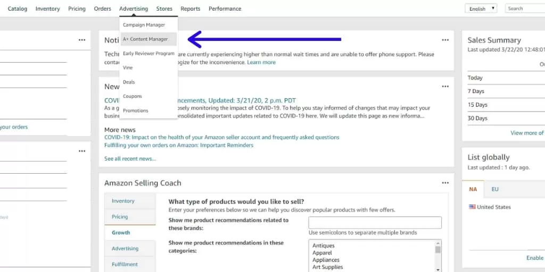Open the Pricing menu in top bar

click(77, 8)
